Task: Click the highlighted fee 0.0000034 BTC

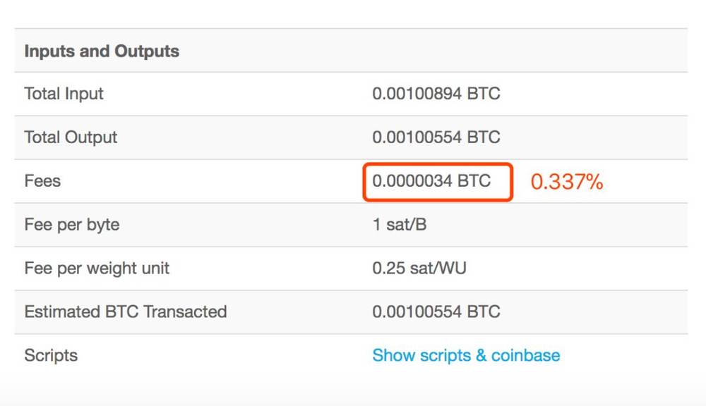Action: click(x=431, y=180)
